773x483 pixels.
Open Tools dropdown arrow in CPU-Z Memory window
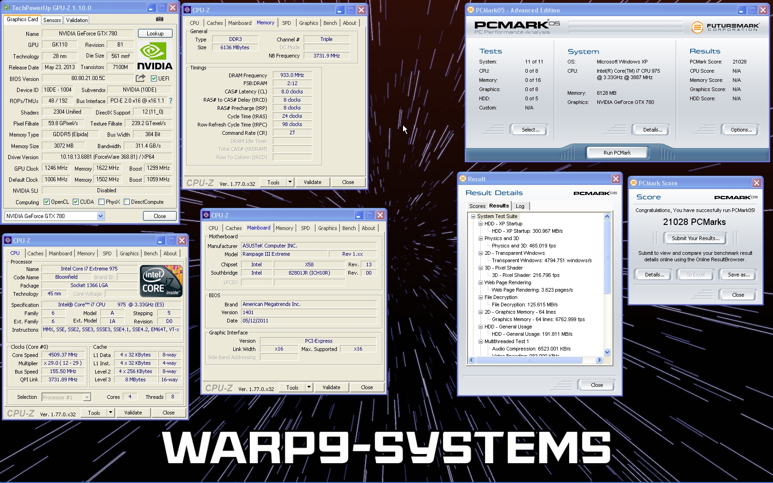[290, 182]
